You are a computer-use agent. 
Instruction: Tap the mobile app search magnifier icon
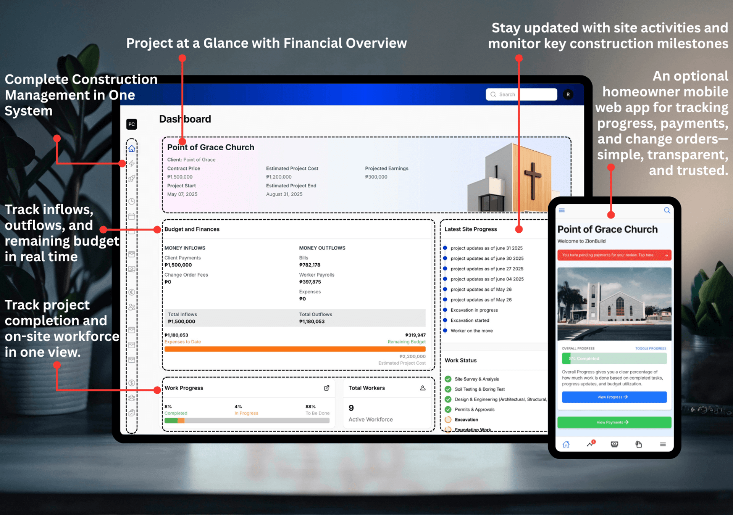click(x=667, y=210)
